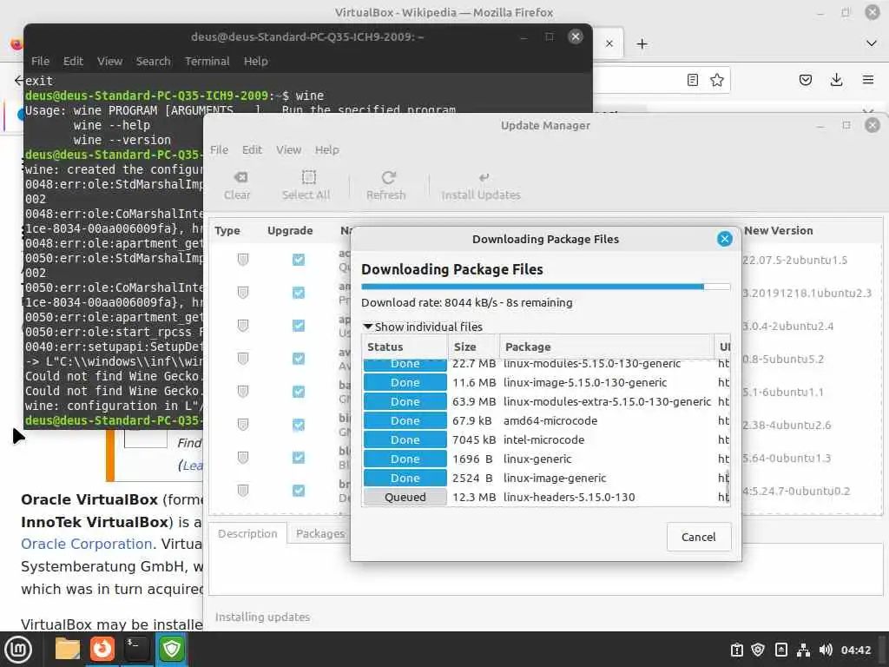This screenshot has width=889, height=667.
Task: Open the Firefox Pocket icon
Action: (805, 80)
